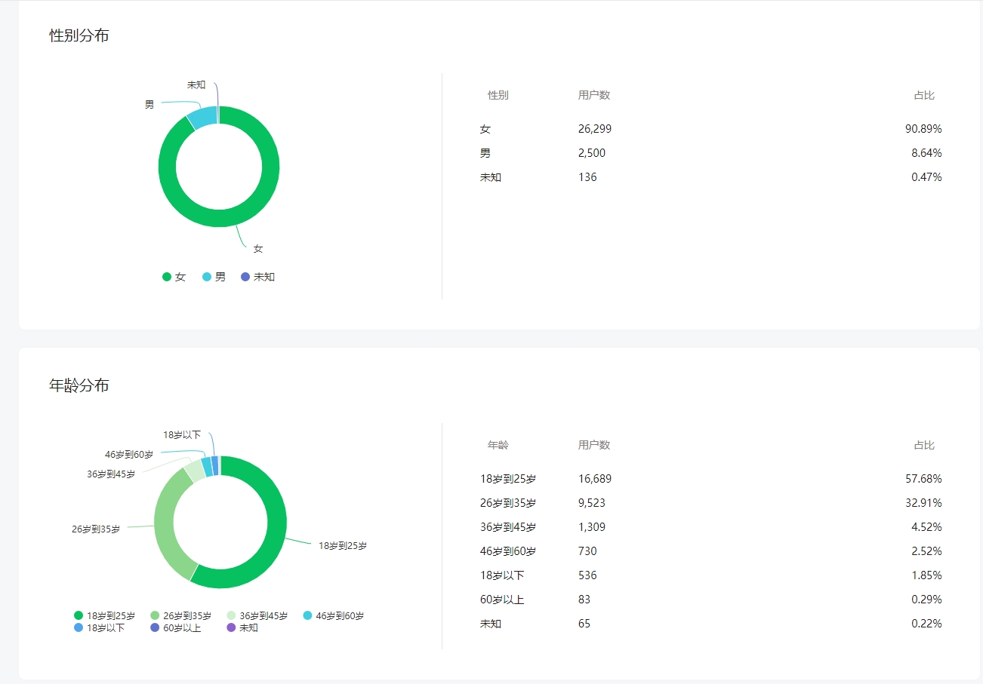Toggle the 46岁到60岁 legend item
The height and width of the screenshot is (684, 983).
click(334, 616)
